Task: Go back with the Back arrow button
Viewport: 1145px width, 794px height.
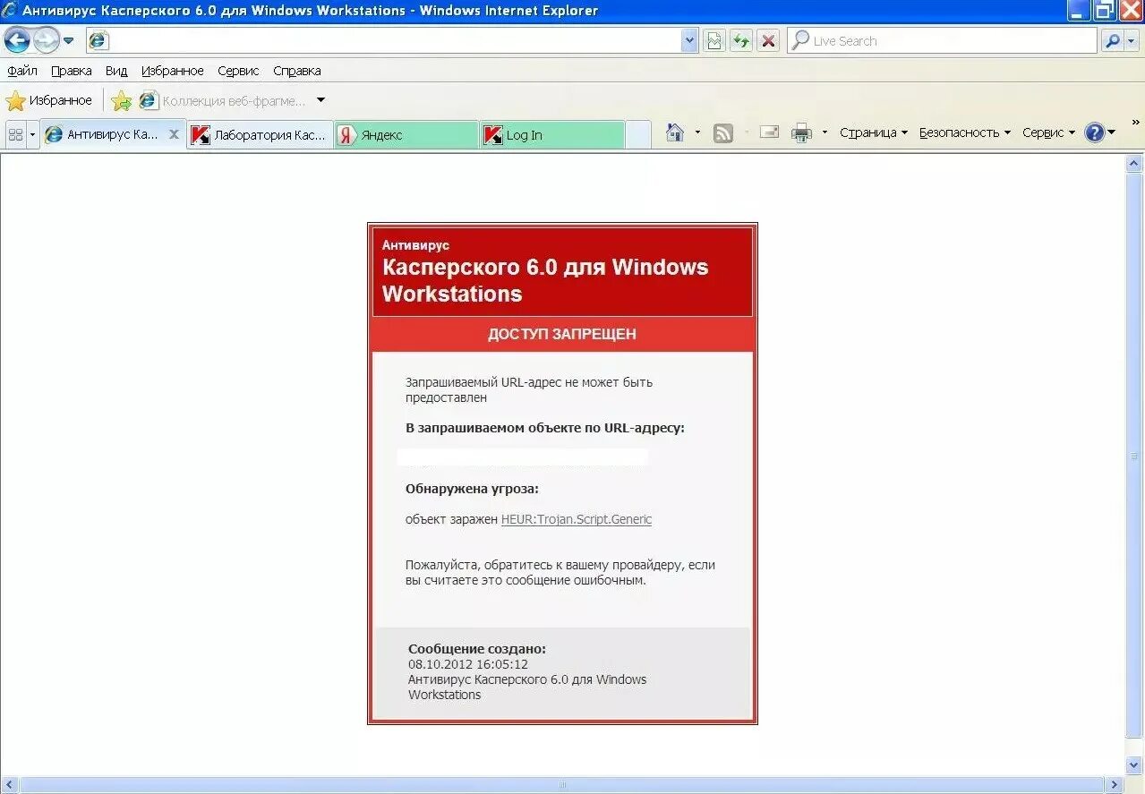Action: coord(17,40)
